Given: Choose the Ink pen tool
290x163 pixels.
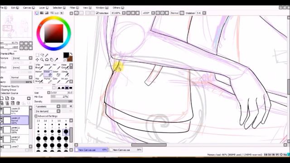Looking at the screenshot, I should [x=65, y=80].
